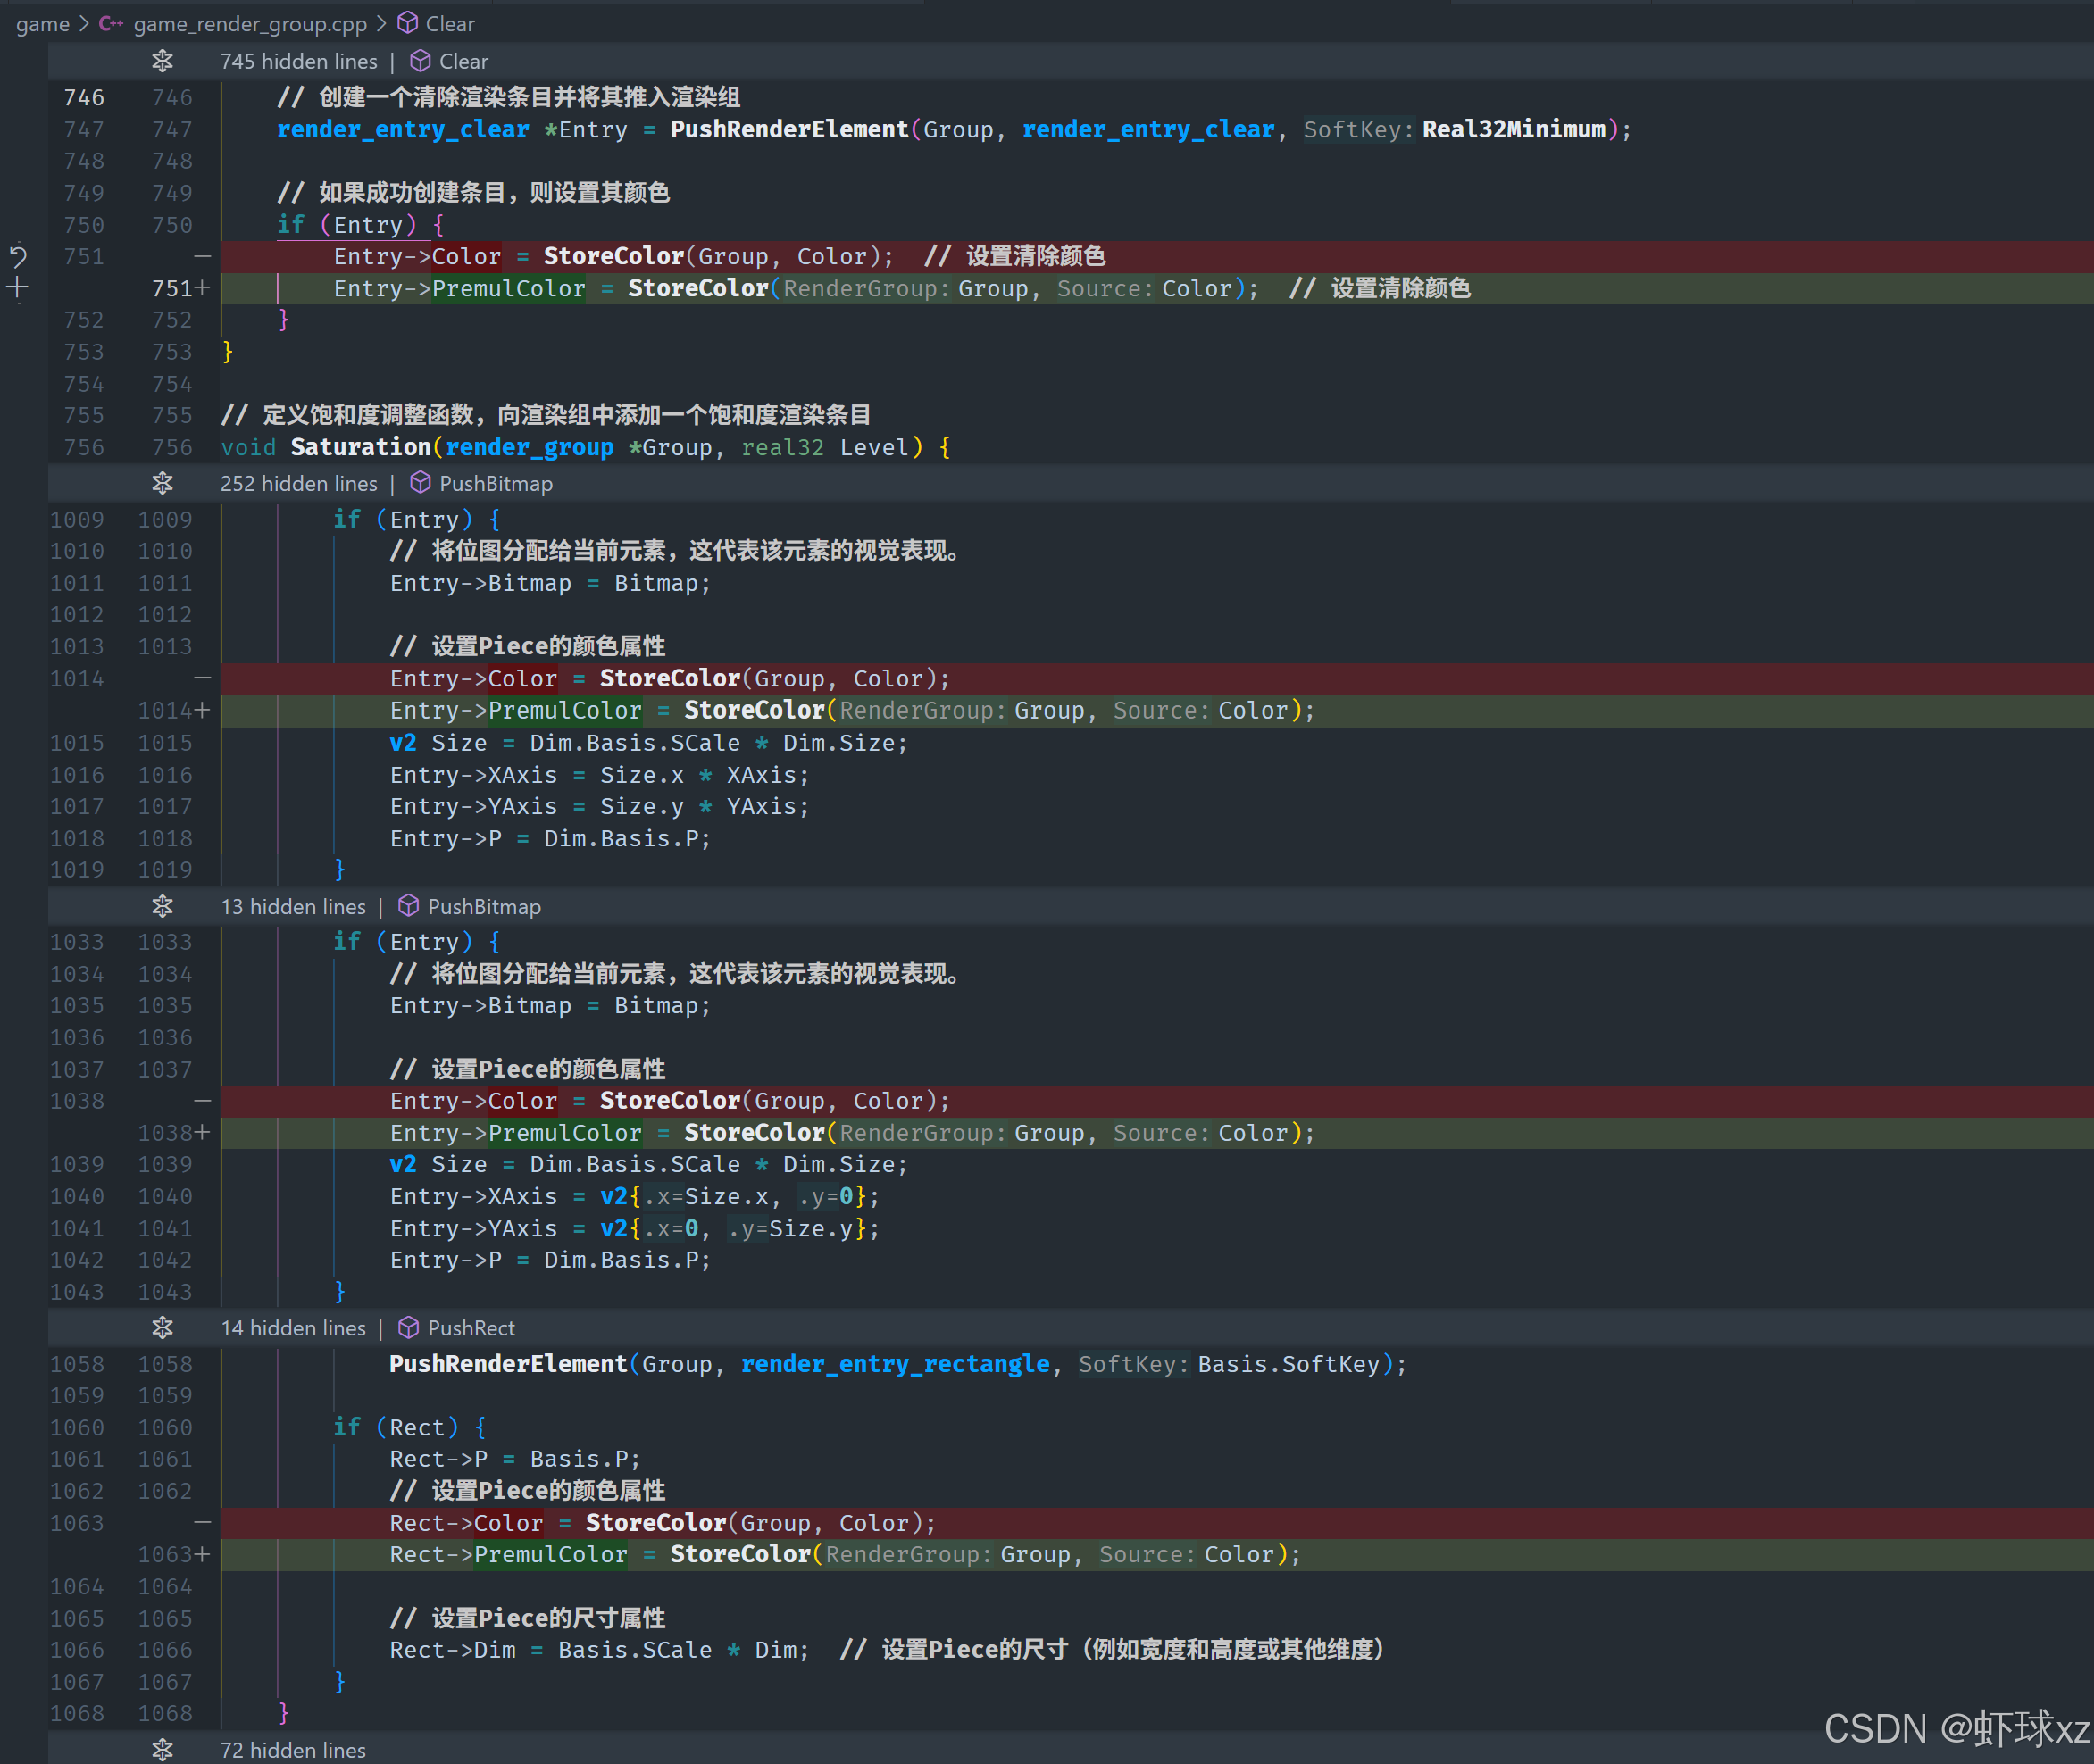2094x1764 pixels.
Task: Click unfold icon beside 745 hidden lines
Action: pyautogui.click(x=162, y=61)
